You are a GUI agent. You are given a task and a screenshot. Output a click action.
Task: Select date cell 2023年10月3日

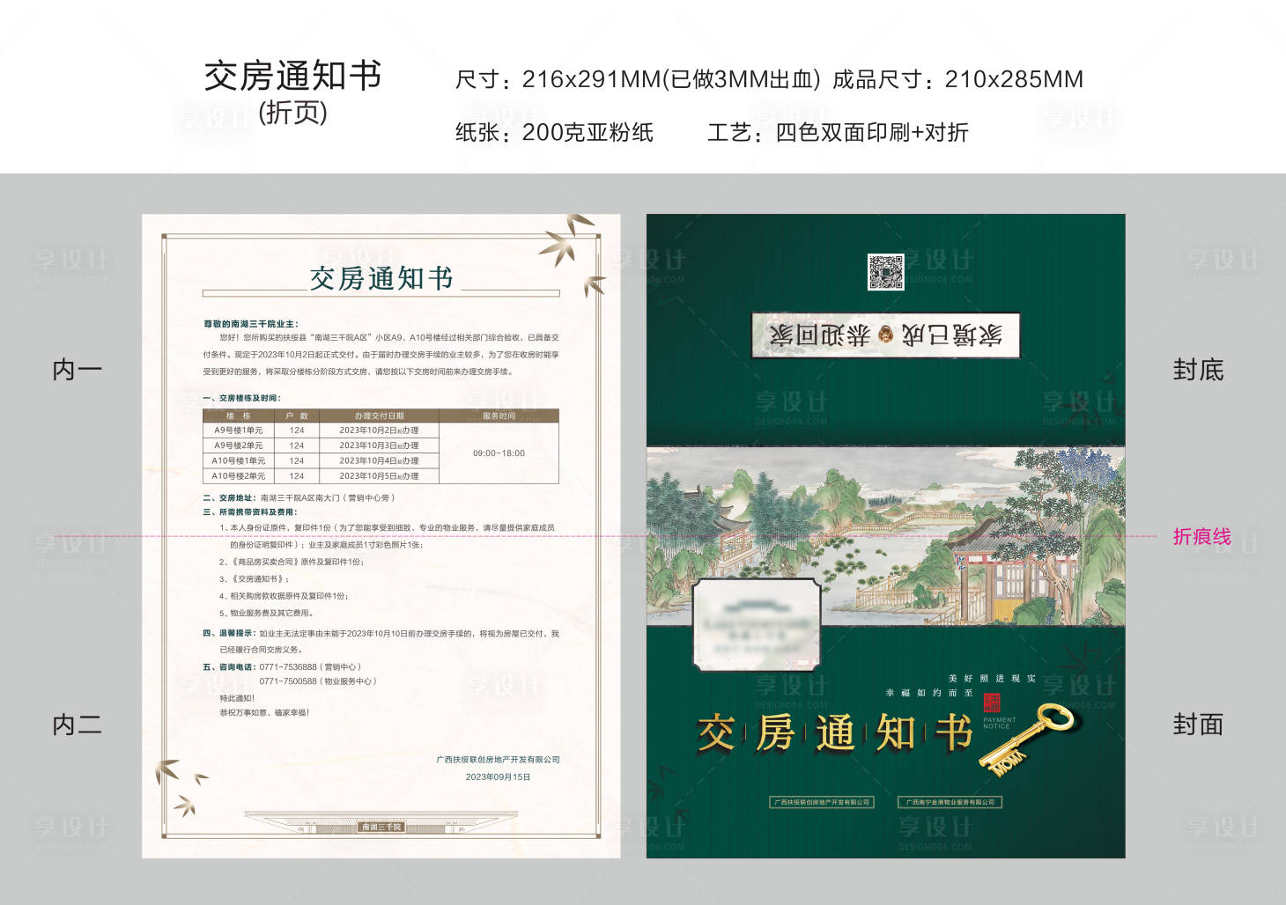[x=379, y=445]
